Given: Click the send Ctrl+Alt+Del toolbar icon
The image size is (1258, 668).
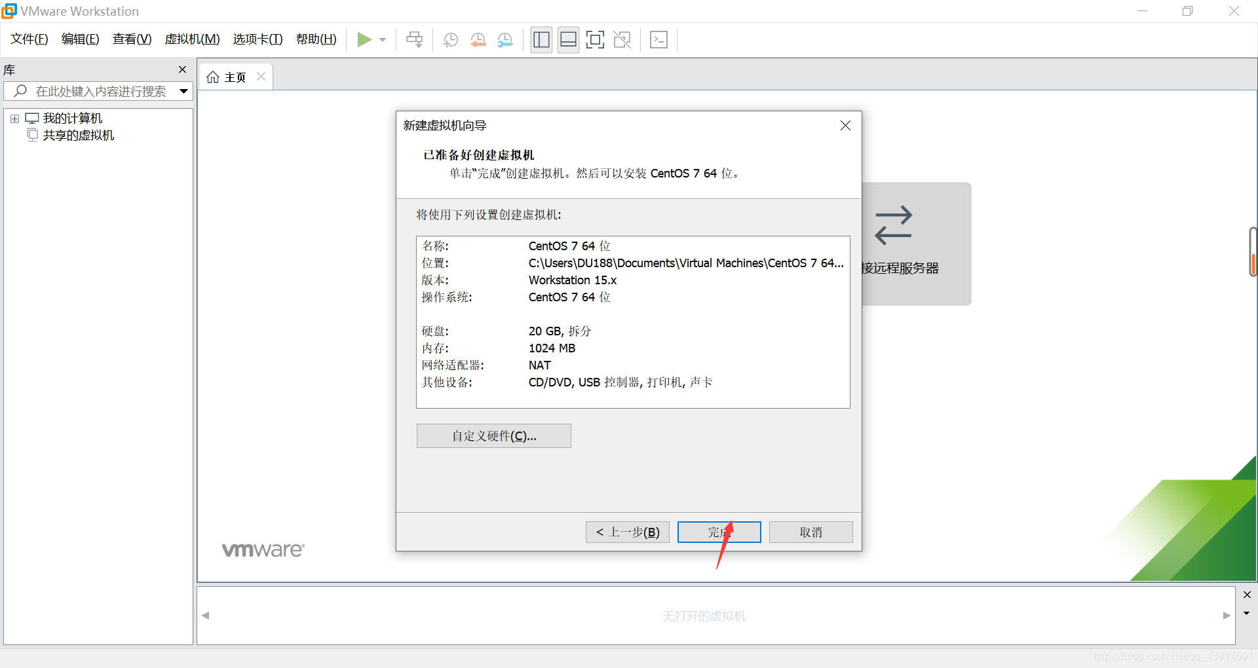Looking at the screenshot, I should [414, 40].
